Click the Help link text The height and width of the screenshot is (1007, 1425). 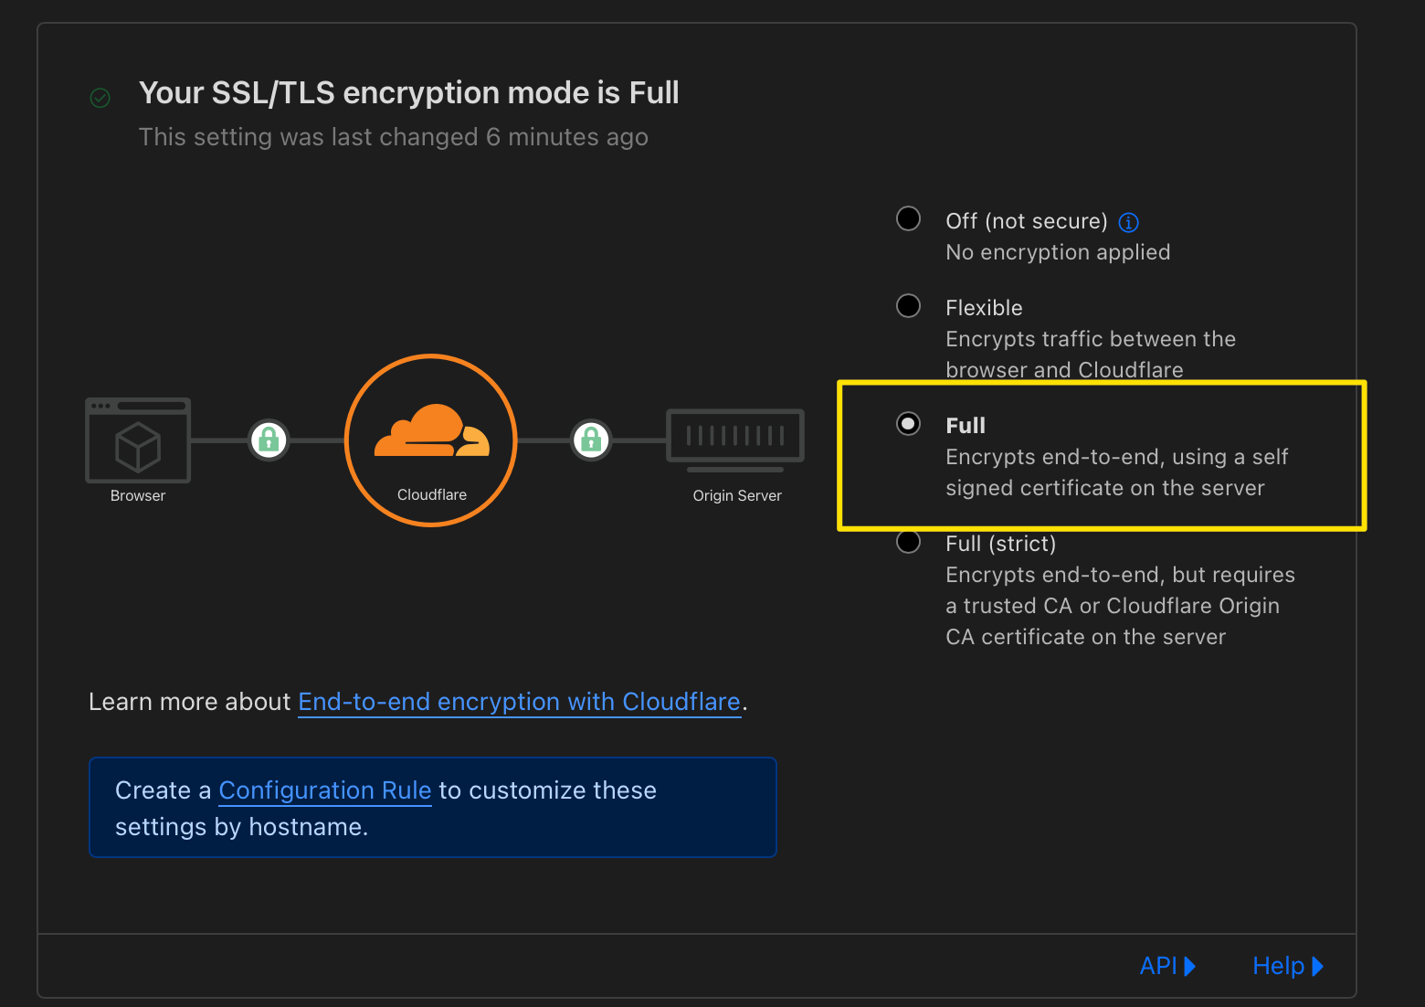click(x=1278, y=966)
